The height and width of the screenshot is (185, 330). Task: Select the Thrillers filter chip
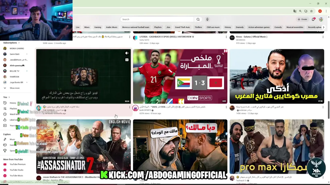point(198,27)
